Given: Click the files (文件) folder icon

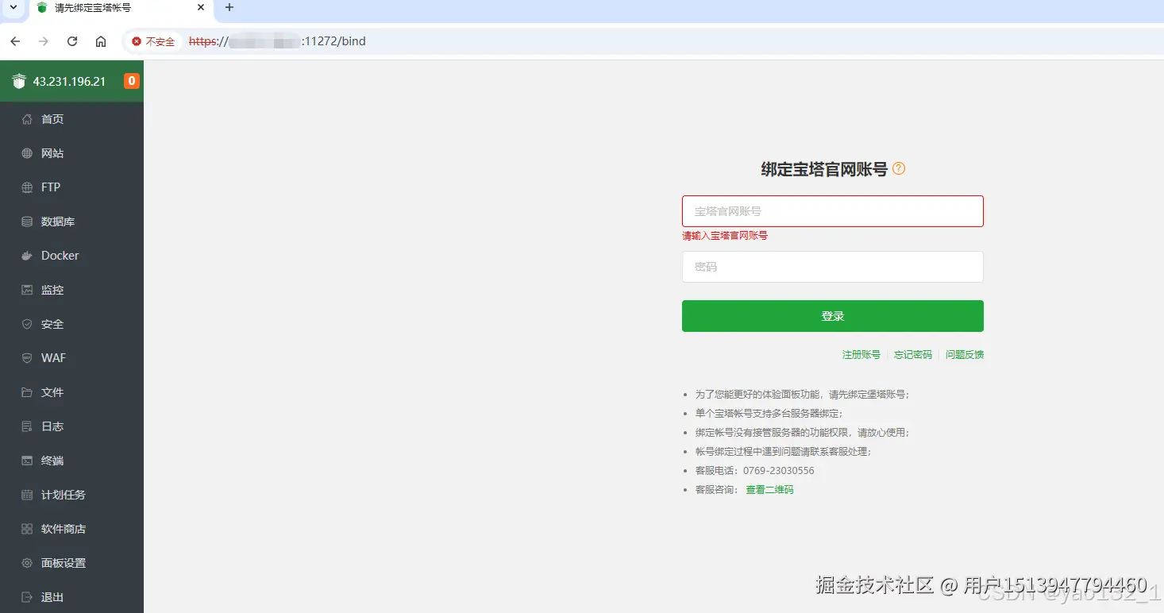Looking at the screenshot, I should 27,392.
